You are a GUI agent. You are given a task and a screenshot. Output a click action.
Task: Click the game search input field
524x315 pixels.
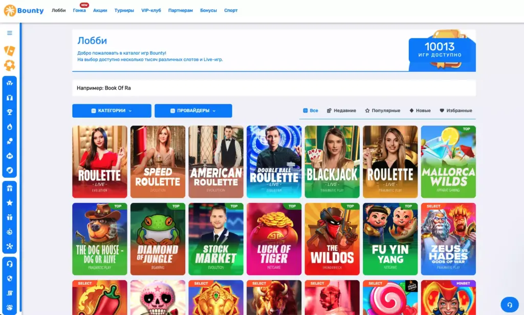tap(274, 88)
